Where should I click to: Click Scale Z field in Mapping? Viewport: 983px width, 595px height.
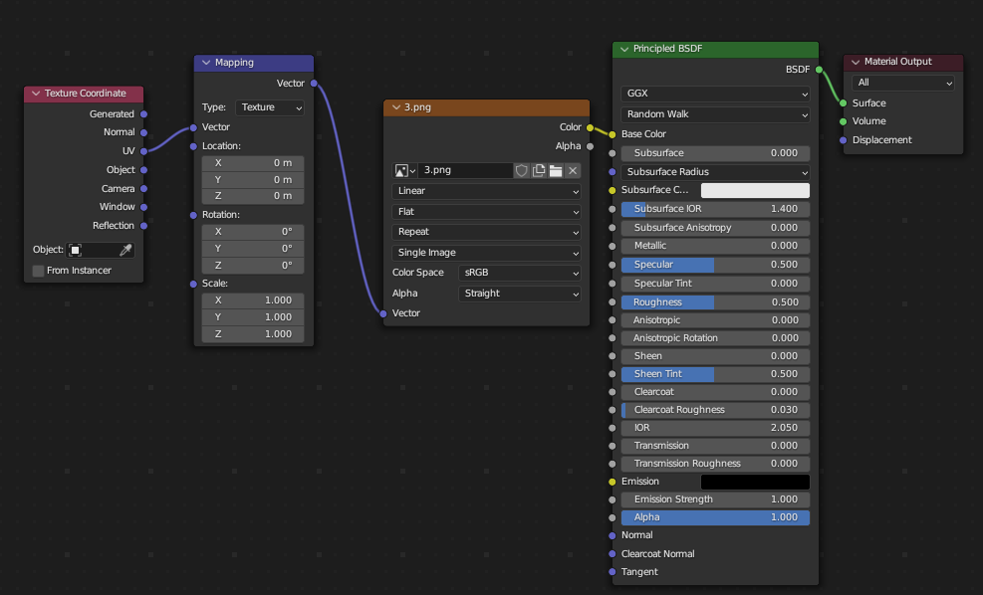pyautogui.click(x=253, y=334)
